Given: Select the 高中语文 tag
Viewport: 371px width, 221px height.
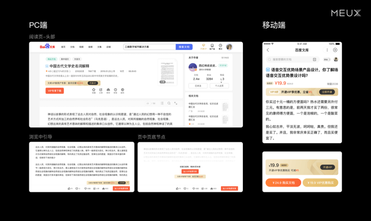Looking at the screenshot, I should pos(65,59).
